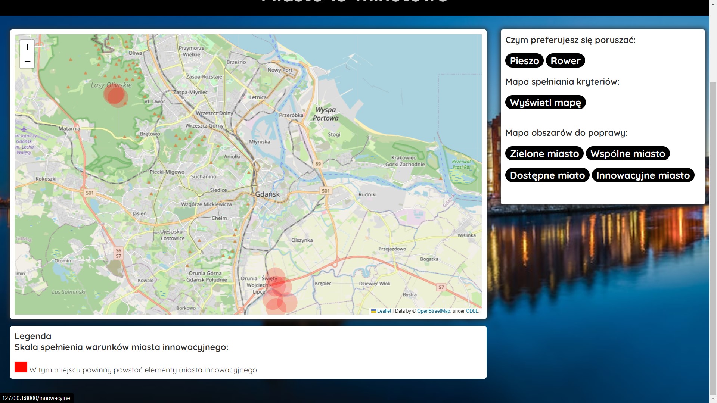The image size is (717, 403).
Task: Open the Dostępne miato map
Action: [547, 175]
